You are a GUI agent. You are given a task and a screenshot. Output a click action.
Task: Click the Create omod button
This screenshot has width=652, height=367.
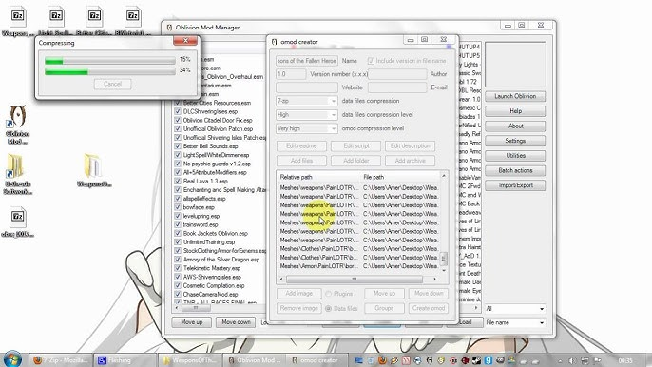tap(429, 308)
